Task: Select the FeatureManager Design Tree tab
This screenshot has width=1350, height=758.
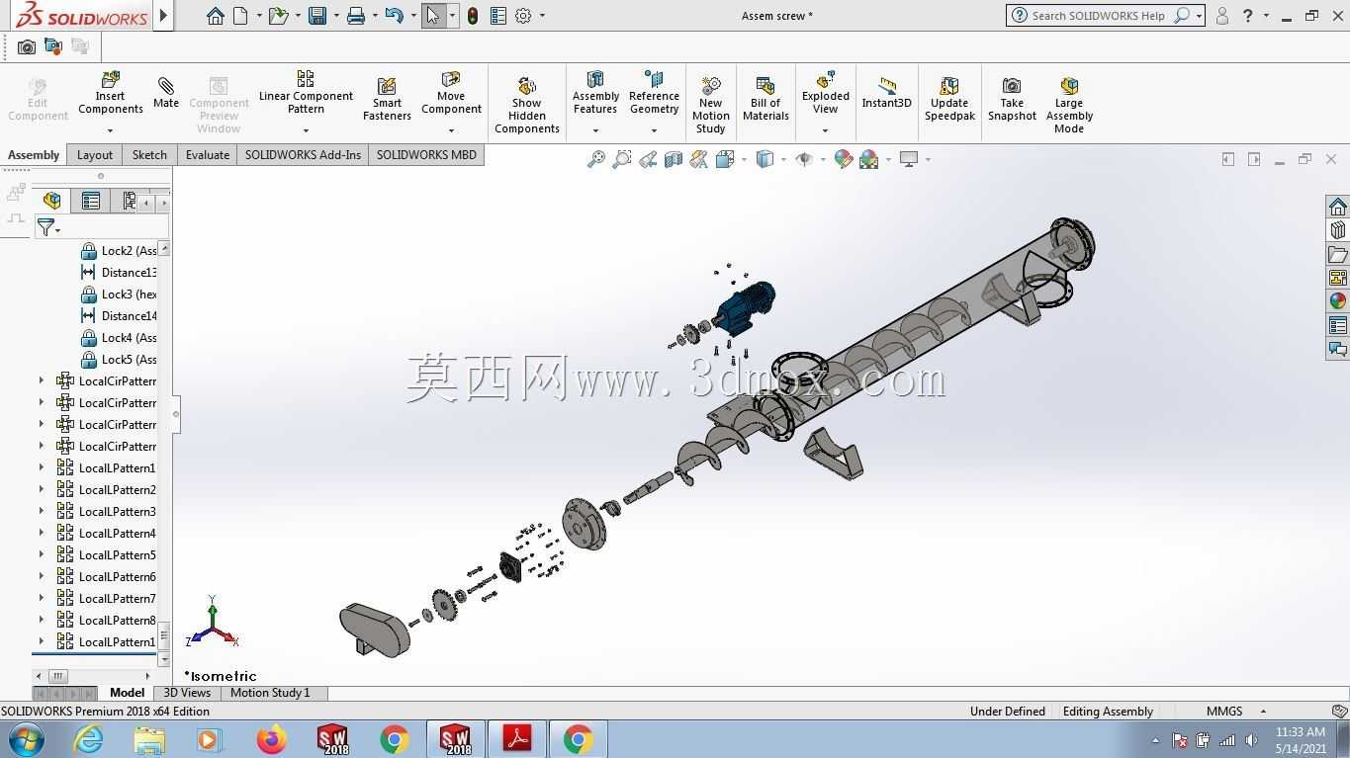Action: click(x=52, y=201)
